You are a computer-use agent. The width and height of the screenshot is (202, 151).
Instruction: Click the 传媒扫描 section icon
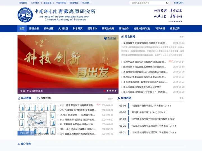click(38, 98)
